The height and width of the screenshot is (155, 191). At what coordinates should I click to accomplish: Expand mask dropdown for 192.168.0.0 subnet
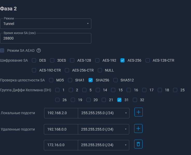click(104, 129)
